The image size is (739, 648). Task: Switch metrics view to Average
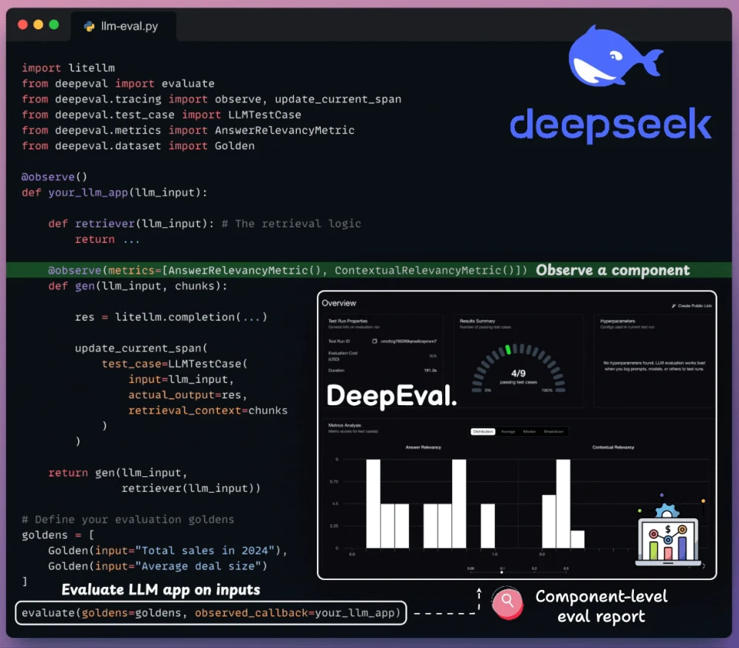[x=508, y=431]
